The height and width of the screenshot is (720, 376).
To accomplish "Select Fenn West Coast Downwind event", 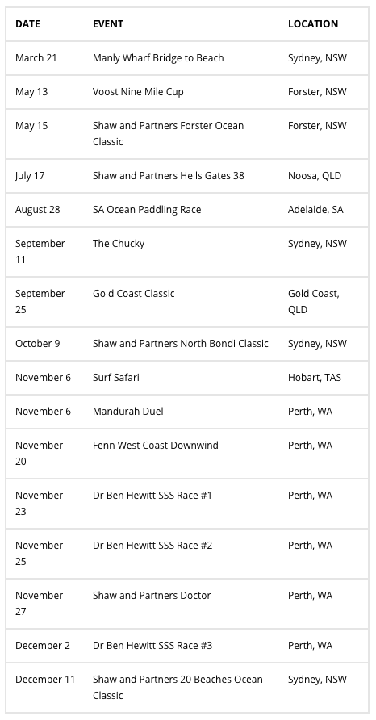I will pyautogui.click(x=156, y=446).
